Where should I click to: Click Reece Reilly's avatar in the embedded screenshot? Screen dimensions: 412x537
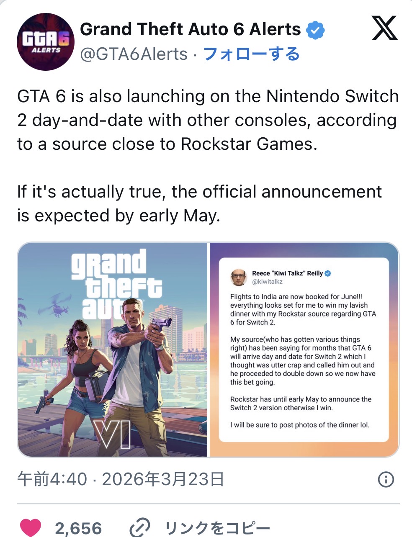(x=239, y=277)
